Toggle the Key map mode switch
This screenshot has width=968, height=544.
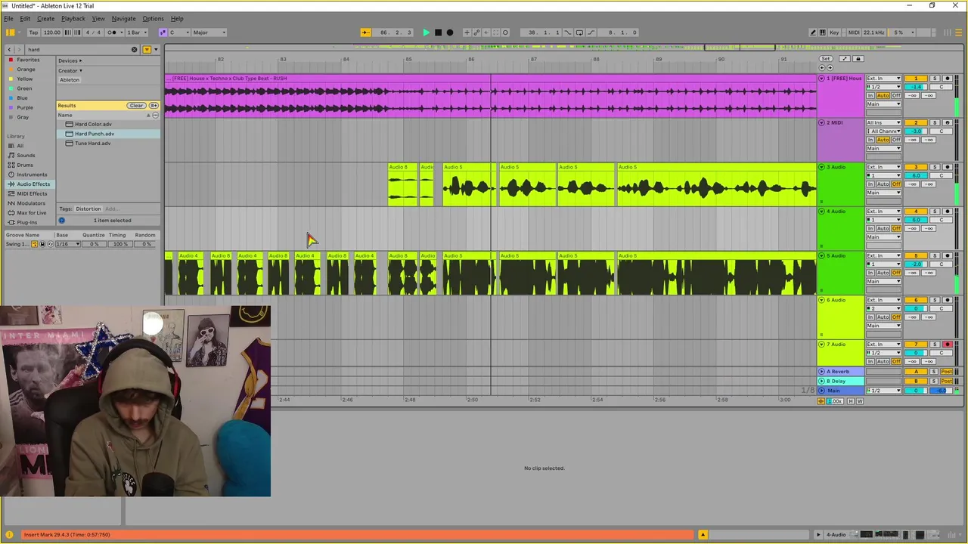834,32
